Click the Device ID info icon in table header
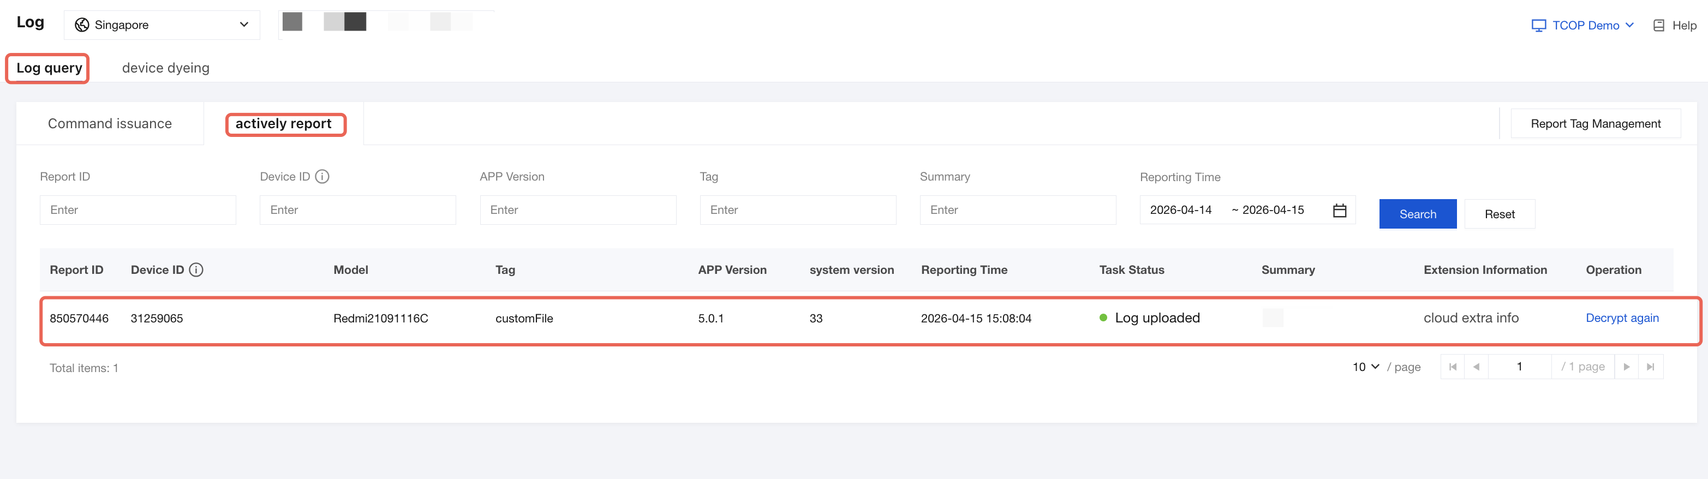The image size is (1708, 479). [196, 270]
